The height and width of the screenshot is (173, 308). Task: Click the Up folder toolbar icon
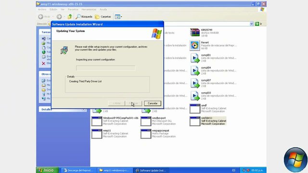pos(70,17)
